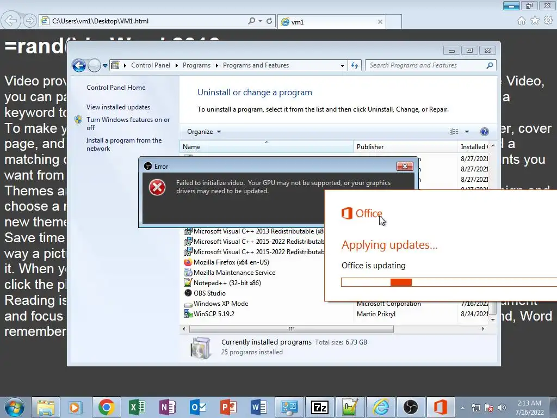Go back in Control Panel window
The width and height of the screenshot is (557, 418).
(79, 65)
